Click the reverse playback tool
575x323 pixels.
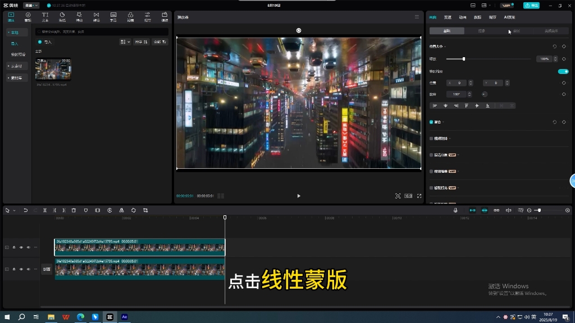click(x=109, y=210)
